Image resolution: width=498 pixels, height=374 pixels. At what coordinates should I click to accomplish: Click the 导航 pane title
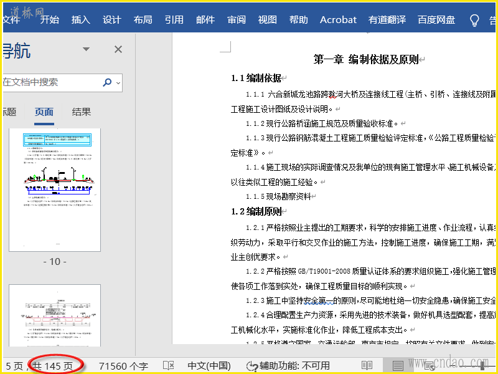tap(17, 51)
